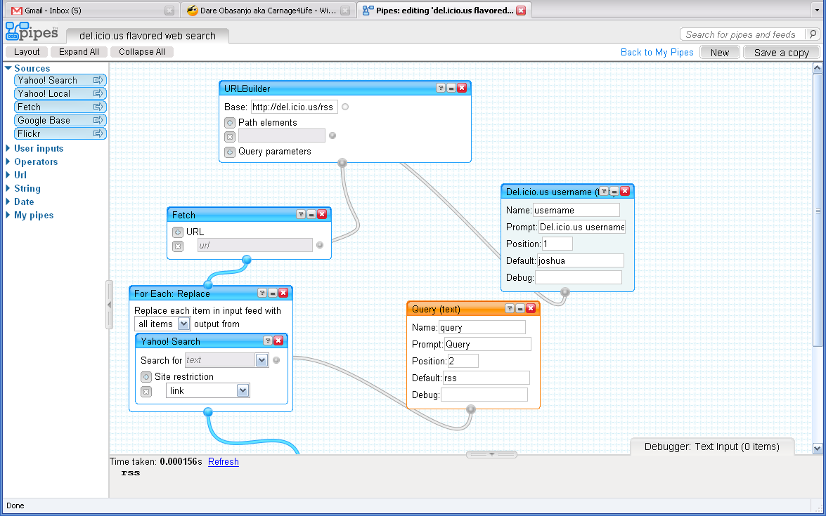Viewport: 826px width, 516px height.
Task: Click Query (text) output terminal
Action: pyautogui.click(x=471, y=409)
